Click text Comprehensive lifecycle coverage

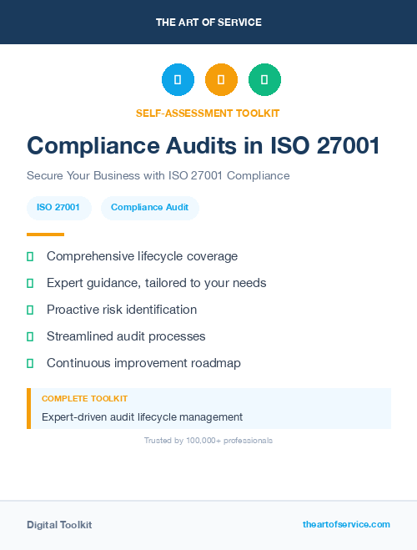coord(143,256)
